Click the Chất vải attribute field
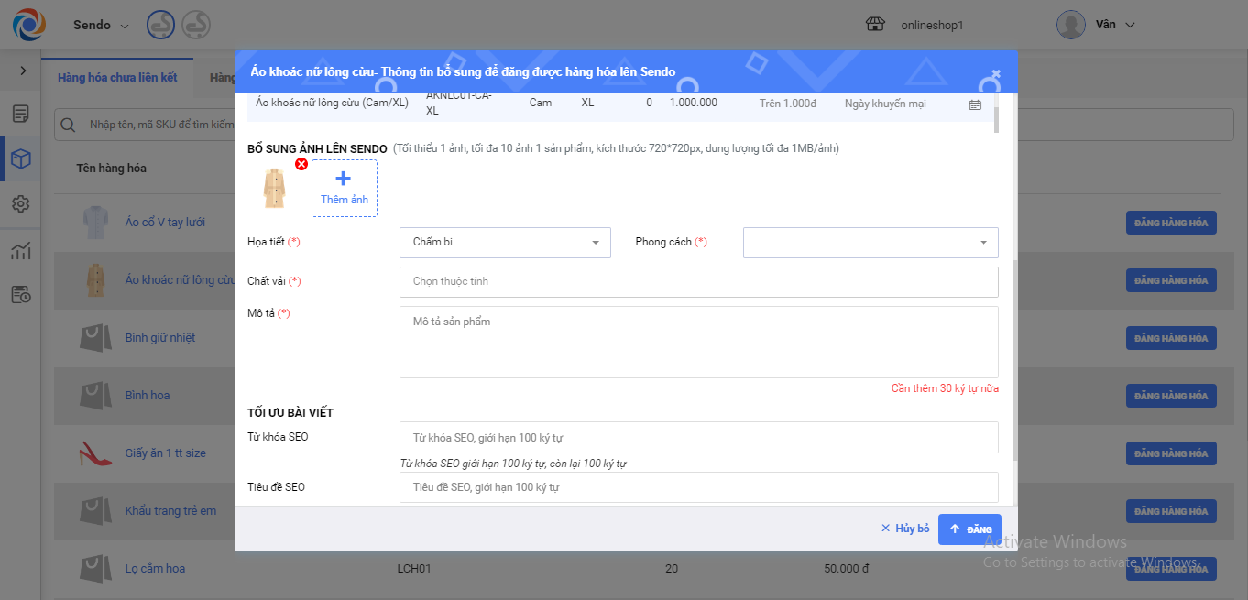The height and width of the screenshot is (600, 1248). coord(698,282)
